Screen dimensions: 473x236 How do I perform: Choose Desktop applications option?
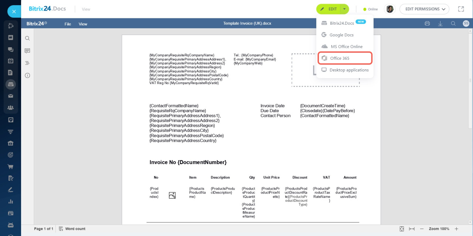(348, 70)
